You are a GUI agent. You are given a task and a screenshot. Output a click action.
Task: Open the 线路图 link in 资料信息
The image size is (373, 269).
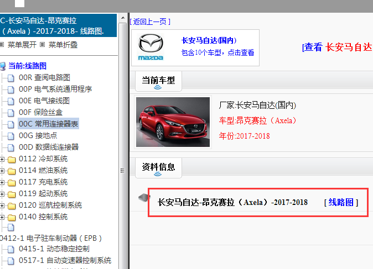point(341,202)
